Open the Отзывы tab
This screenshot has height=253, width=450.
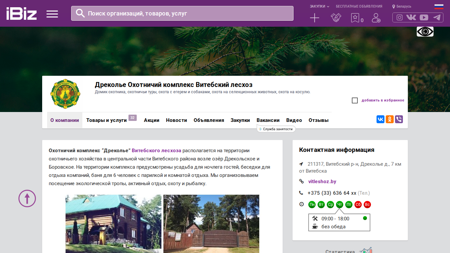(x=319, y=120)
